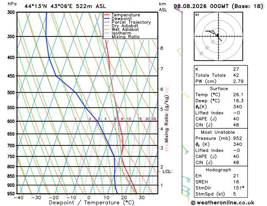267x206 pixels.
Task: Select the 'Dry Adiabat' legend label
Action: click(125, 26)
